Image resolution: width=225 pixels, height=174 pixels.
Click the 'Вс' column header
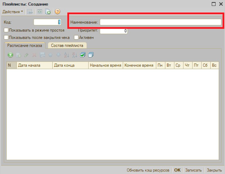[x=215, y=65]
